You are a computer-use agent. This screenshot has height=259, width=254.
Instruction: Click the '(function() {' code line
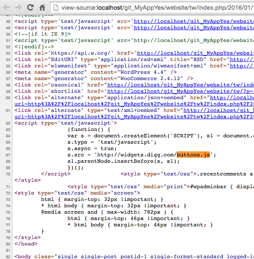[x=89, y=129]
